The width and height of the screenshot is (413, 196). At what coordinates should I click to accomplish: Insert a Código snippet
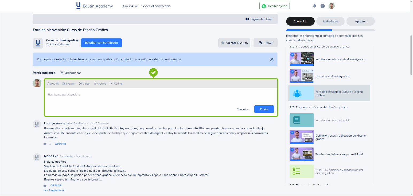point(116,83)
